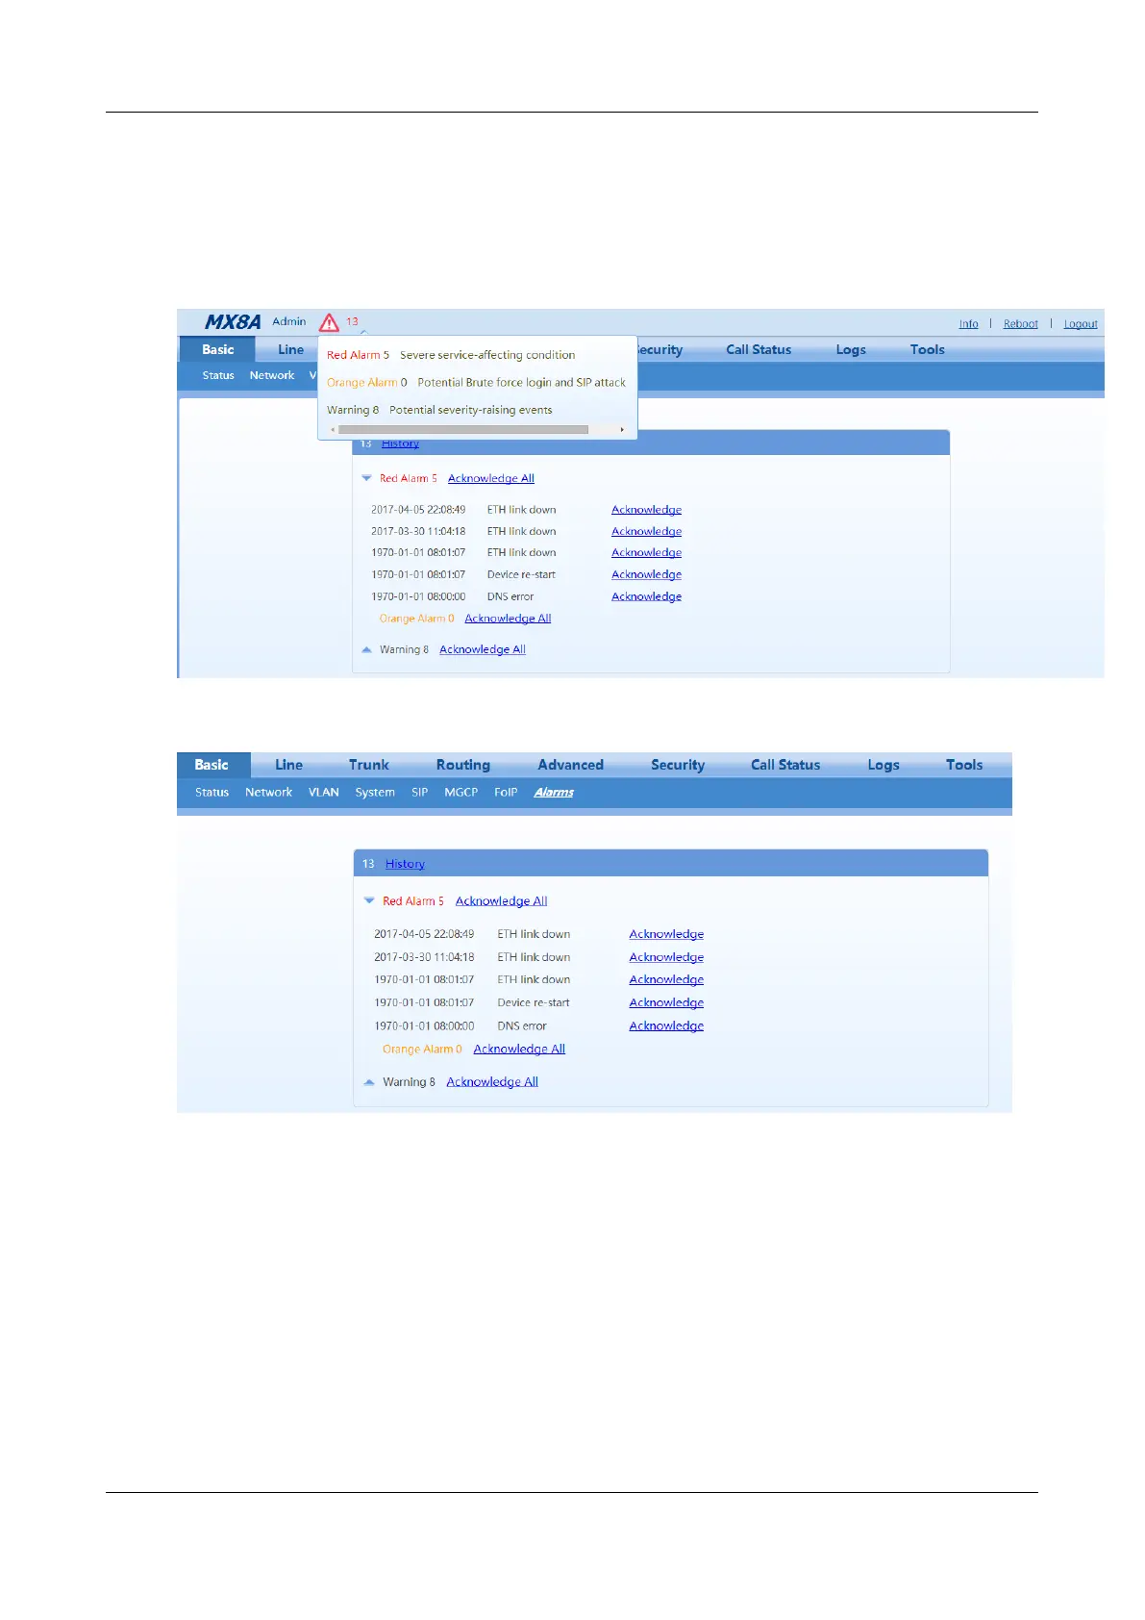The width and height of the screenshot is (1145, 1620).
Task: Click Status submenu in lower screenshot
Action: click(212, 793)
